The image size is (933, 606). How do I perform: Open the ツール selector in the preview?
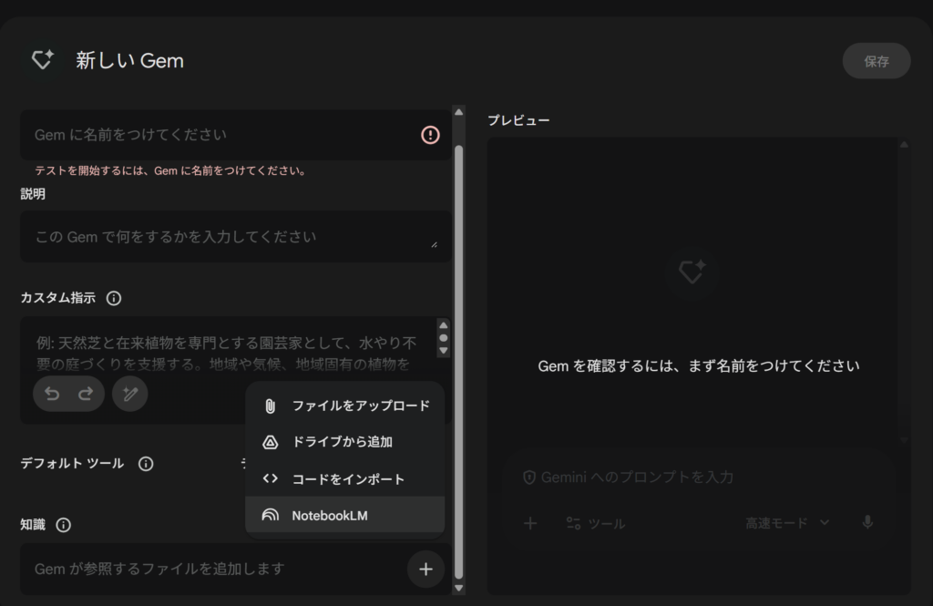coord(595,523)
